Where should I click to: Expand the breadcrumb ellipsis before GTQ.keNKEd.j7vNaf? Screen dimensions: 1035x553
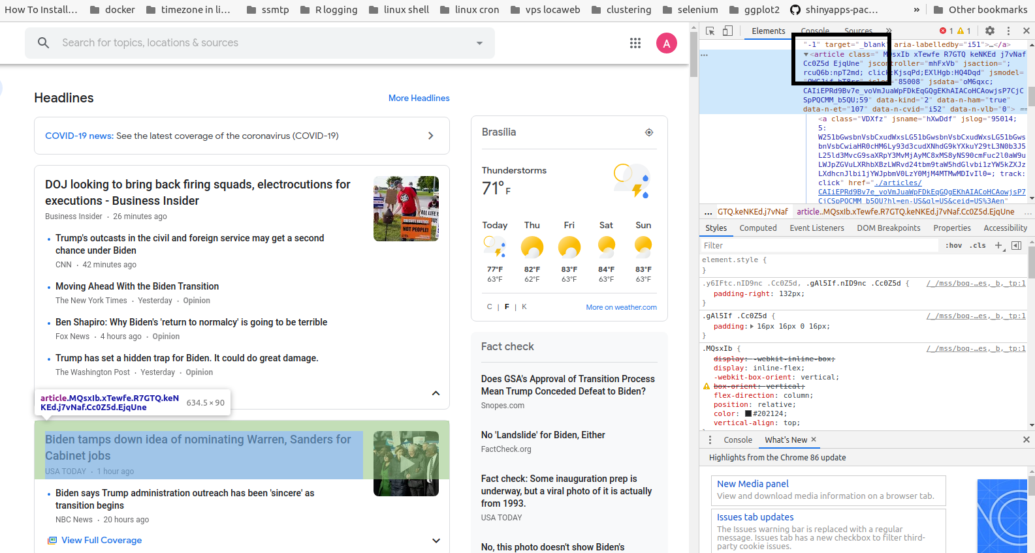click(x=708, y=212)
